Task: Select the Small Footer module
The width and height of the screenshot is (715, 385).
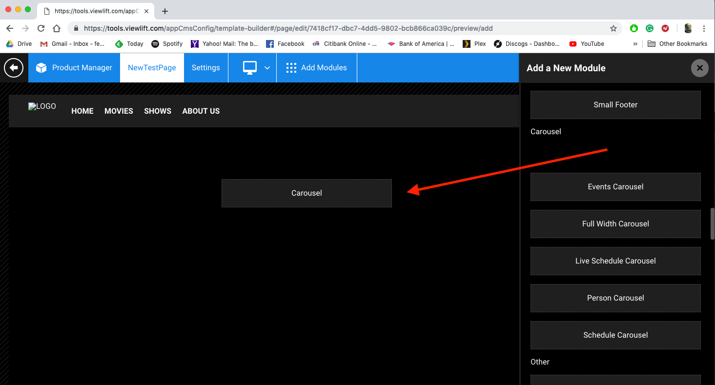Action: [x=615, y=105]
